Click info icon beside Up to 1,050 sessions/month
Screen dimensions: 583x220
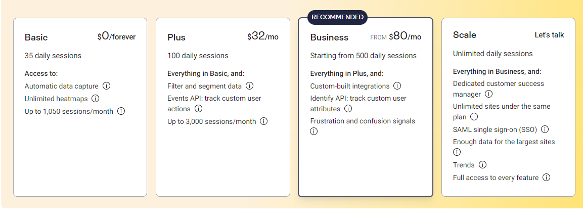121,111
